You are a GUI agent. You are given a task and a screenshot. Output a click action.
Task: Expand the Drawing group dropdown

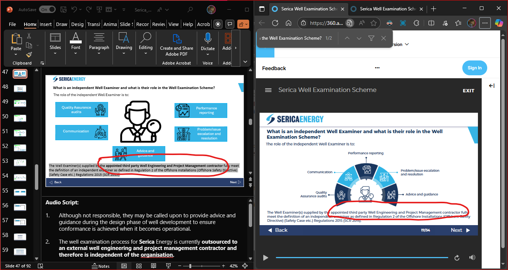[x=124, y=53]
